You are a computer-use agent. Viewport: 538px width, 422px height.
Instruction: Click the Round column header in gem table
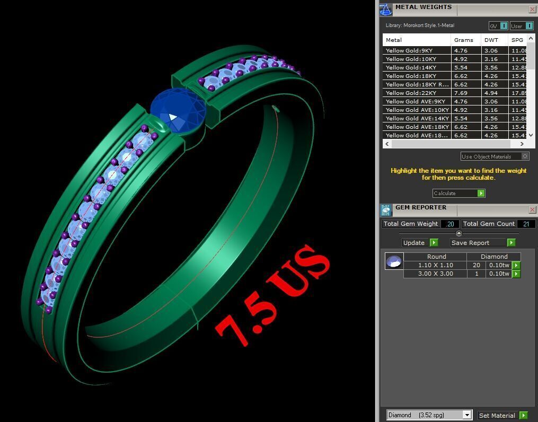pyautogui.click(x=435, y=257)
